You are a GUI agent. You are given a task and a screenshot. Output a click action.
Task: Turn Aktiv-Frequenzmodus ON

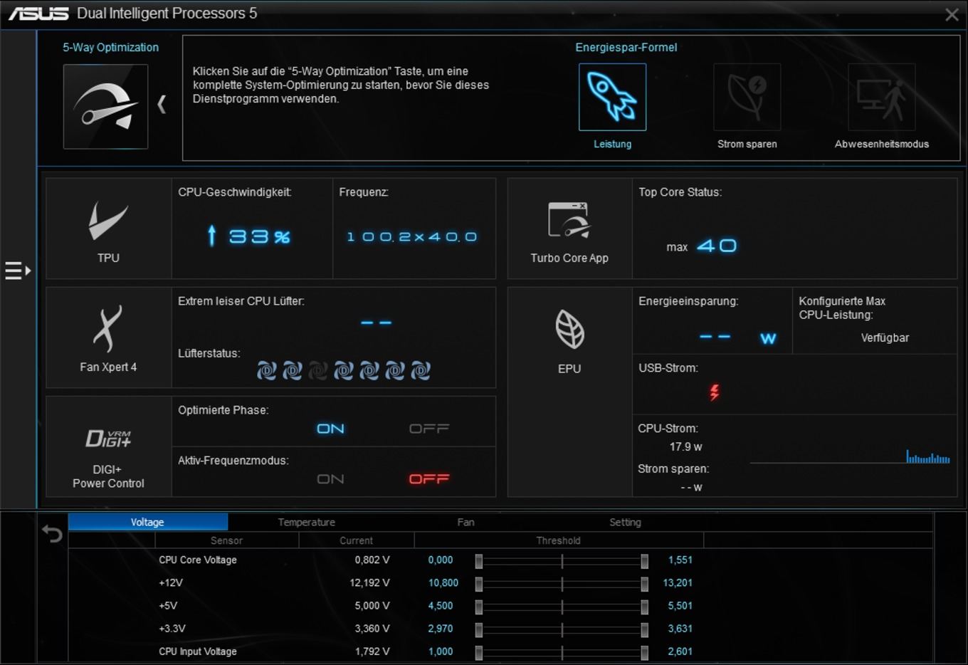point(330,479)
